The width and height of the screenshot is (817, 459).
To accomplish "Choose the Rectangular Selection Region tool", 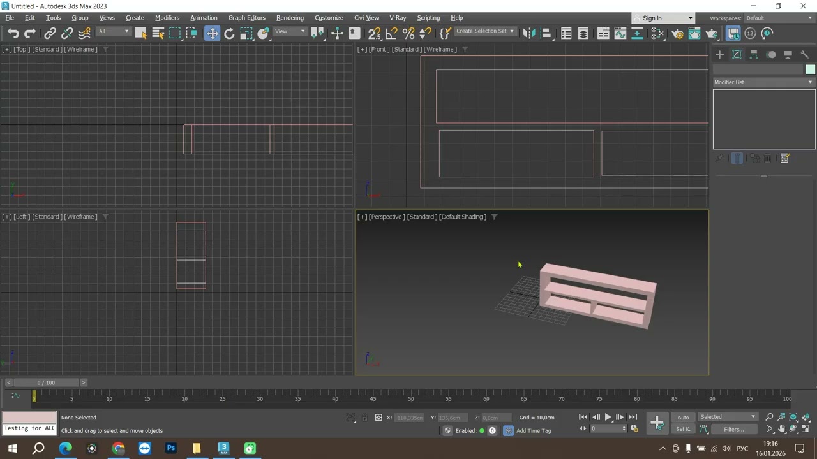I will 175,33.
